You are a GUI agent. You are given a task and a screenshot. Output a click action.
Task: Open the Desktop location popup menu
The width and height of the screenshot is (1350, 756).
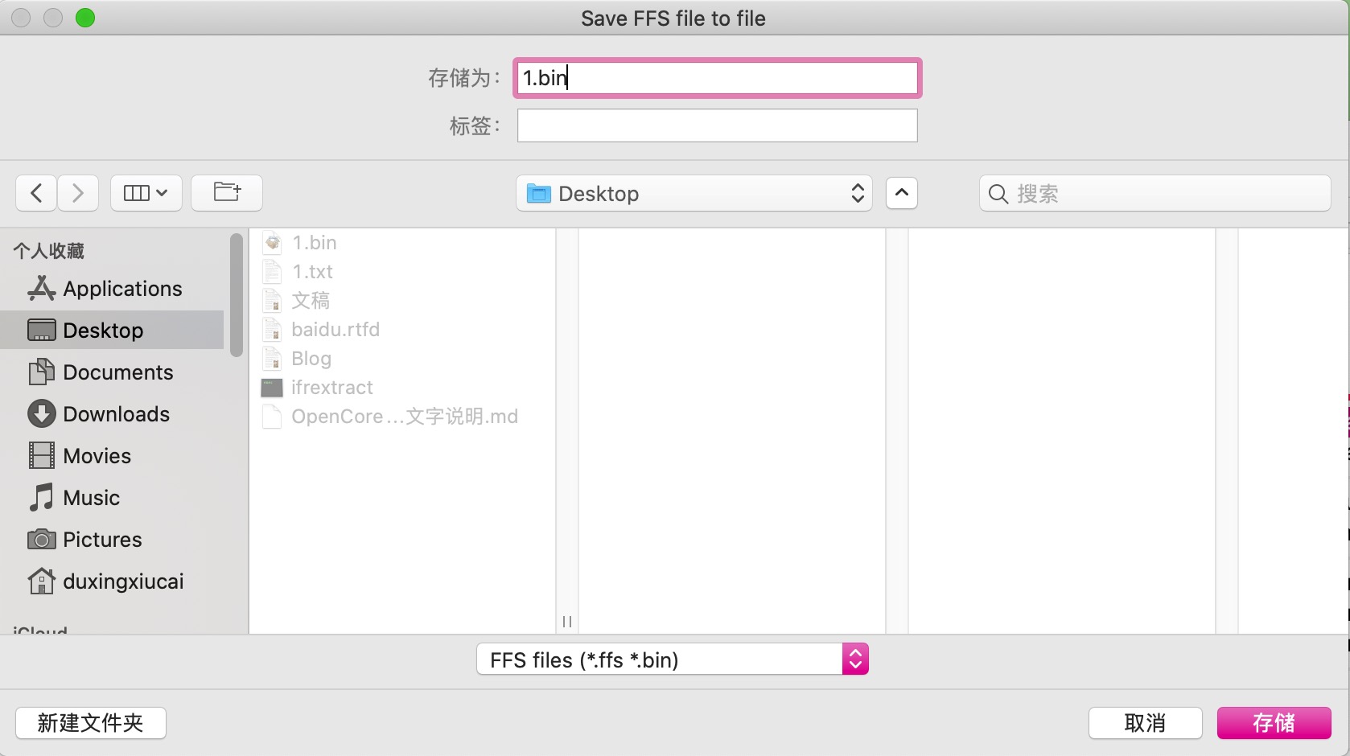[694, 193]
